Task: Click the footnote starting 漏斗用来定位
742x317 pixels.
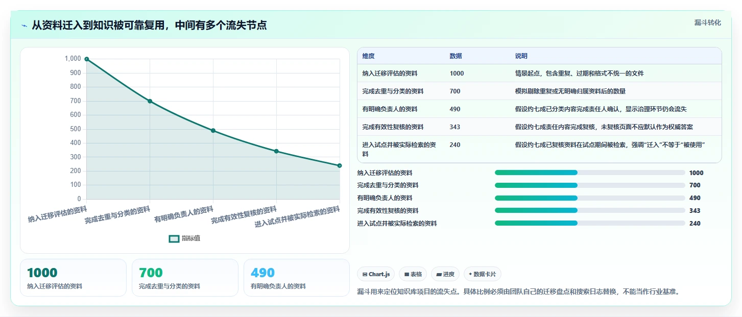Action: point(518,292)
